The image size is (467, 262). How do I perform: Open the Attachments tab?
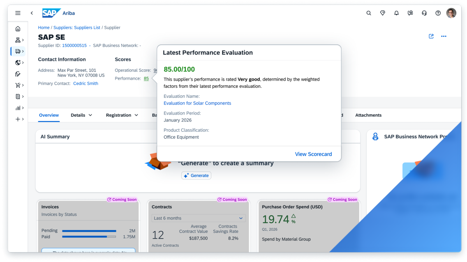coord(368,115)
